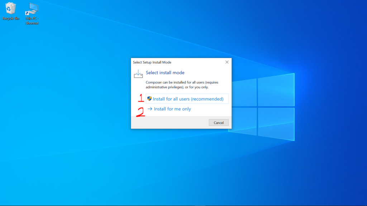The image size is (367, 206).
Task: Click the Composer installation description text
Action: coord(182,85)
